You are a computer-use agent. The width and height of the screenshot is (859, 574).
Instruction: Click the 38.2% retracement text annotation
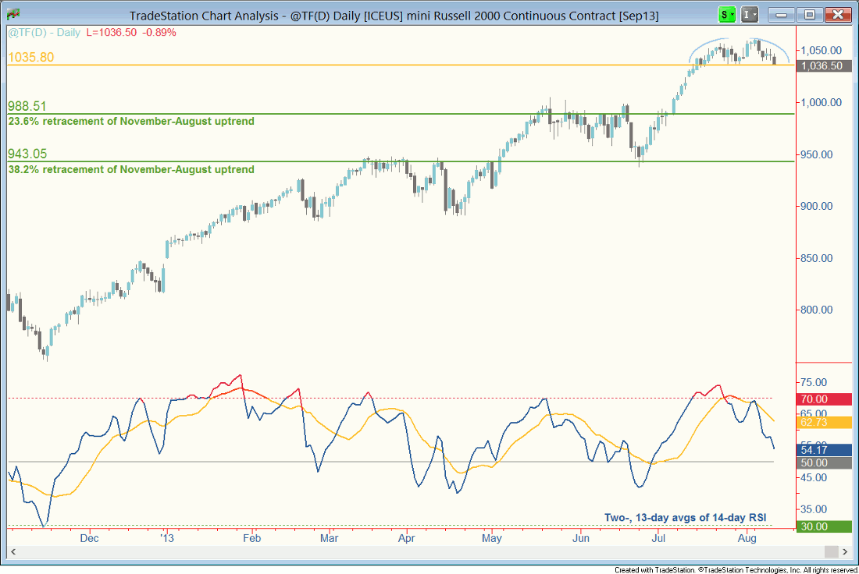pos(131,169)
